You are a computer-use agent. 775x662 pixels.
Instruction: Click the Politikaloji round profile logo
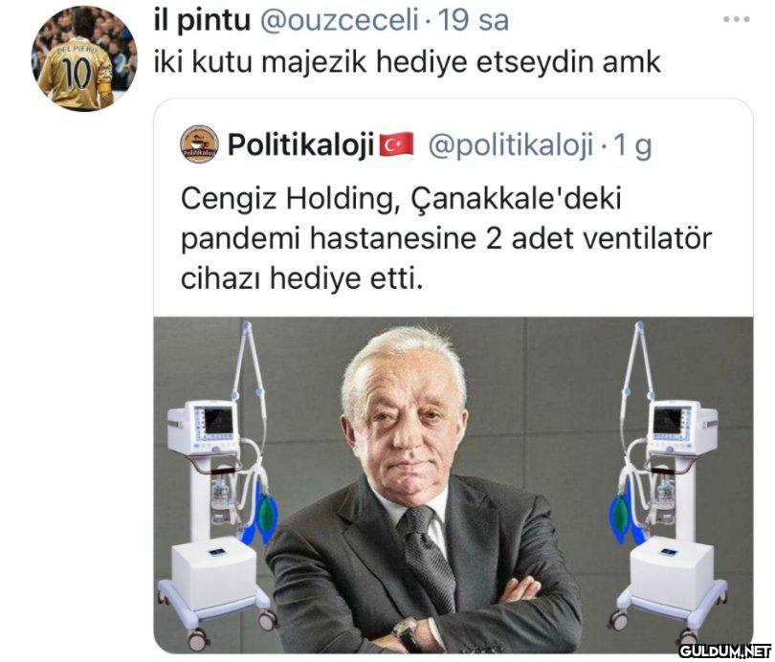coord(199,144)
